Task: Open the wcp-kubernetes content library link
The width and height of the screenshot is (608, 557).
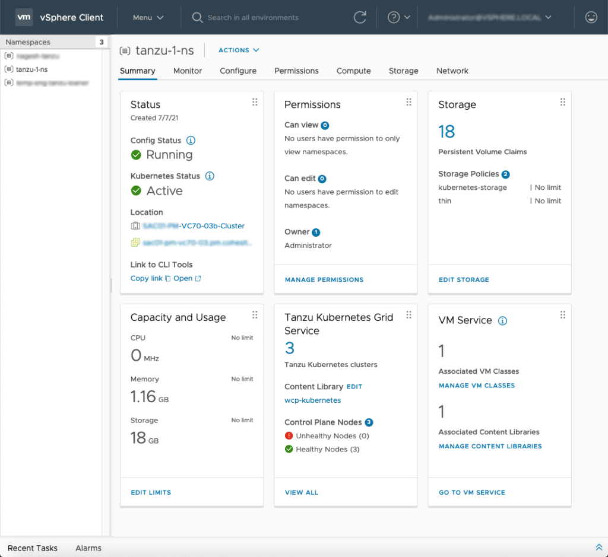Action: [312, 400]
